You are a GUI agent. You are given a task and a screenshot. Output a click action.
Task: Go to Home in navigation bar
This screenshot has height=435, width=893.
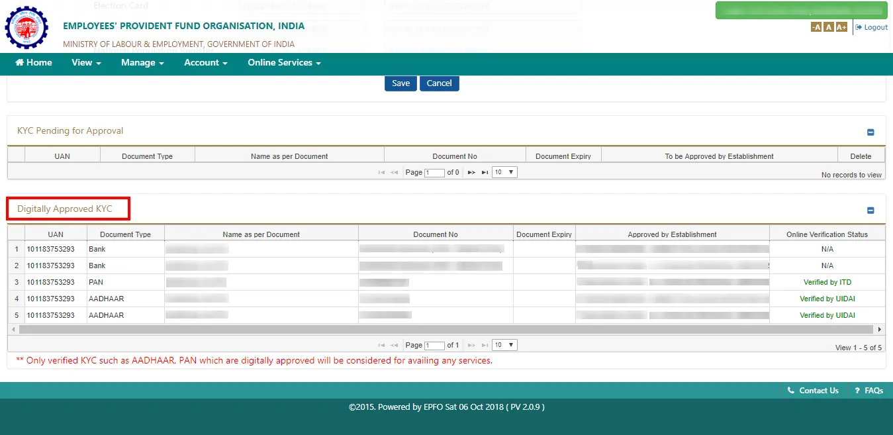tap(34, 62)
